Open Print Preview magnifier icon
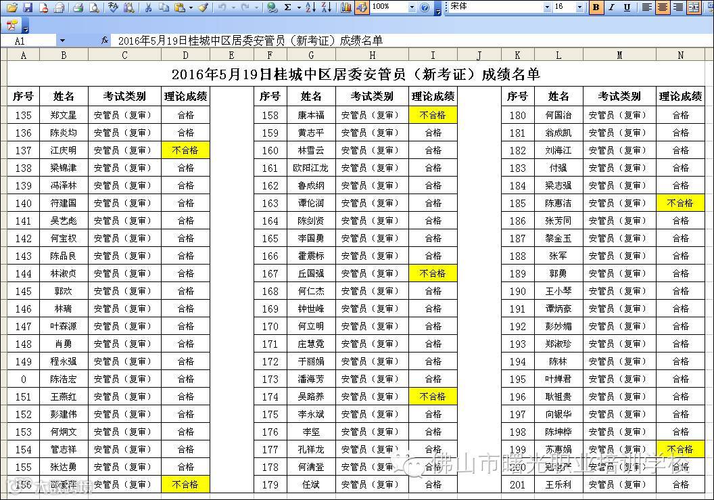 coord(94,7)
